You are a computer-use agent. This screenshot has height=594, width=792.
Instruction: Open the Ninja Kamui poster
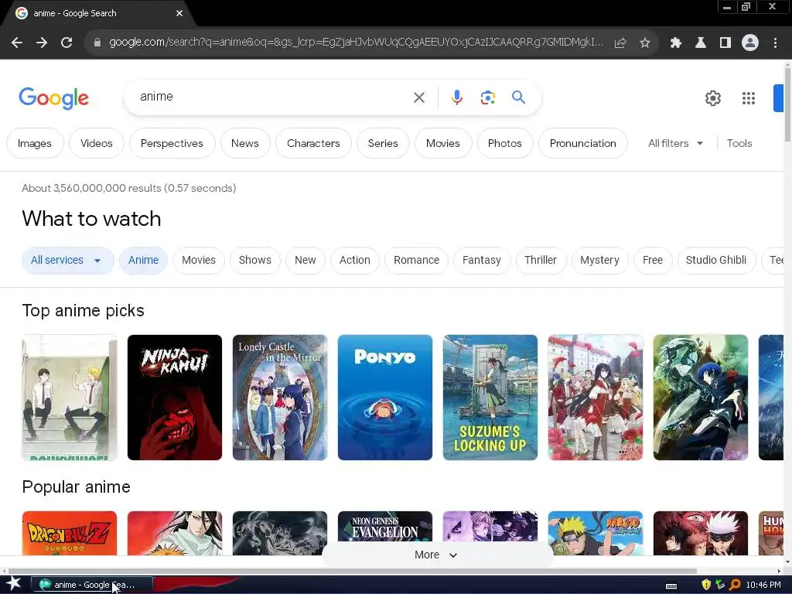(x=175, y=398)
